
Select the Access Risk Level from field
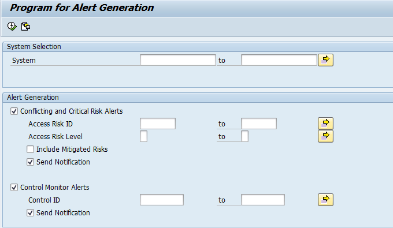click(143, 136)
